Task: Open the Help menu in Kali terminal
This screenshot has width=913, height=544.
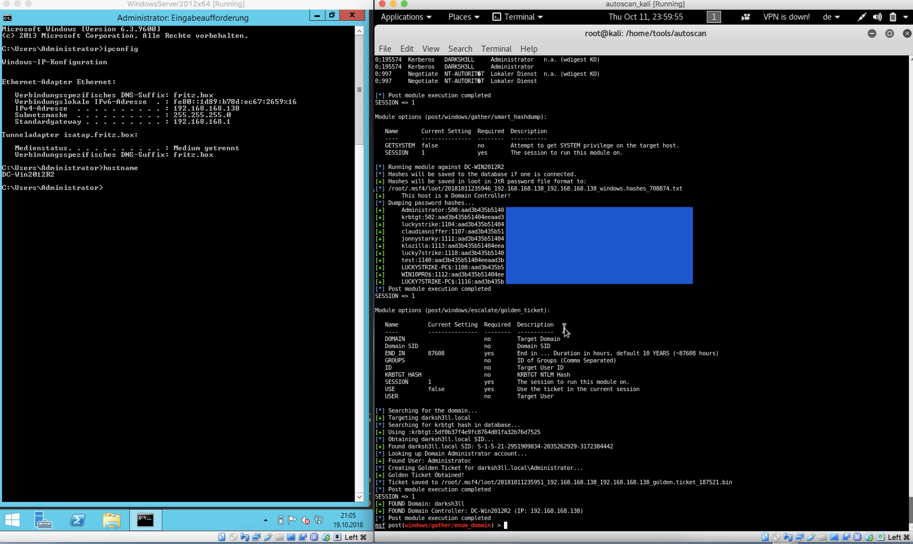Action: click(x=529, y=49)
